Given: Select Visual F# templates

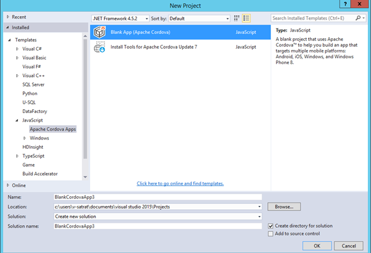Looking at the screenshot, I should click(31, 67).
